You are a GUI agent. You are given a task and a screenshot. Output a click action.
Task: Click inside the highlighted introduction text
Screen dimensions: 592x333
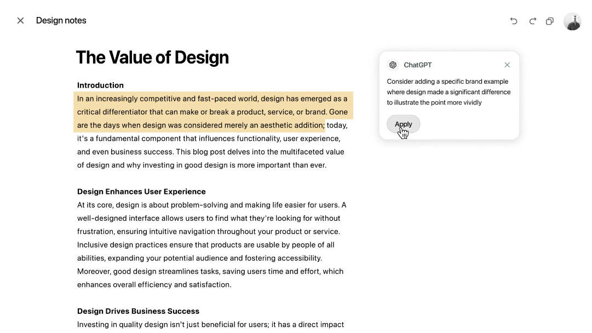212,112
